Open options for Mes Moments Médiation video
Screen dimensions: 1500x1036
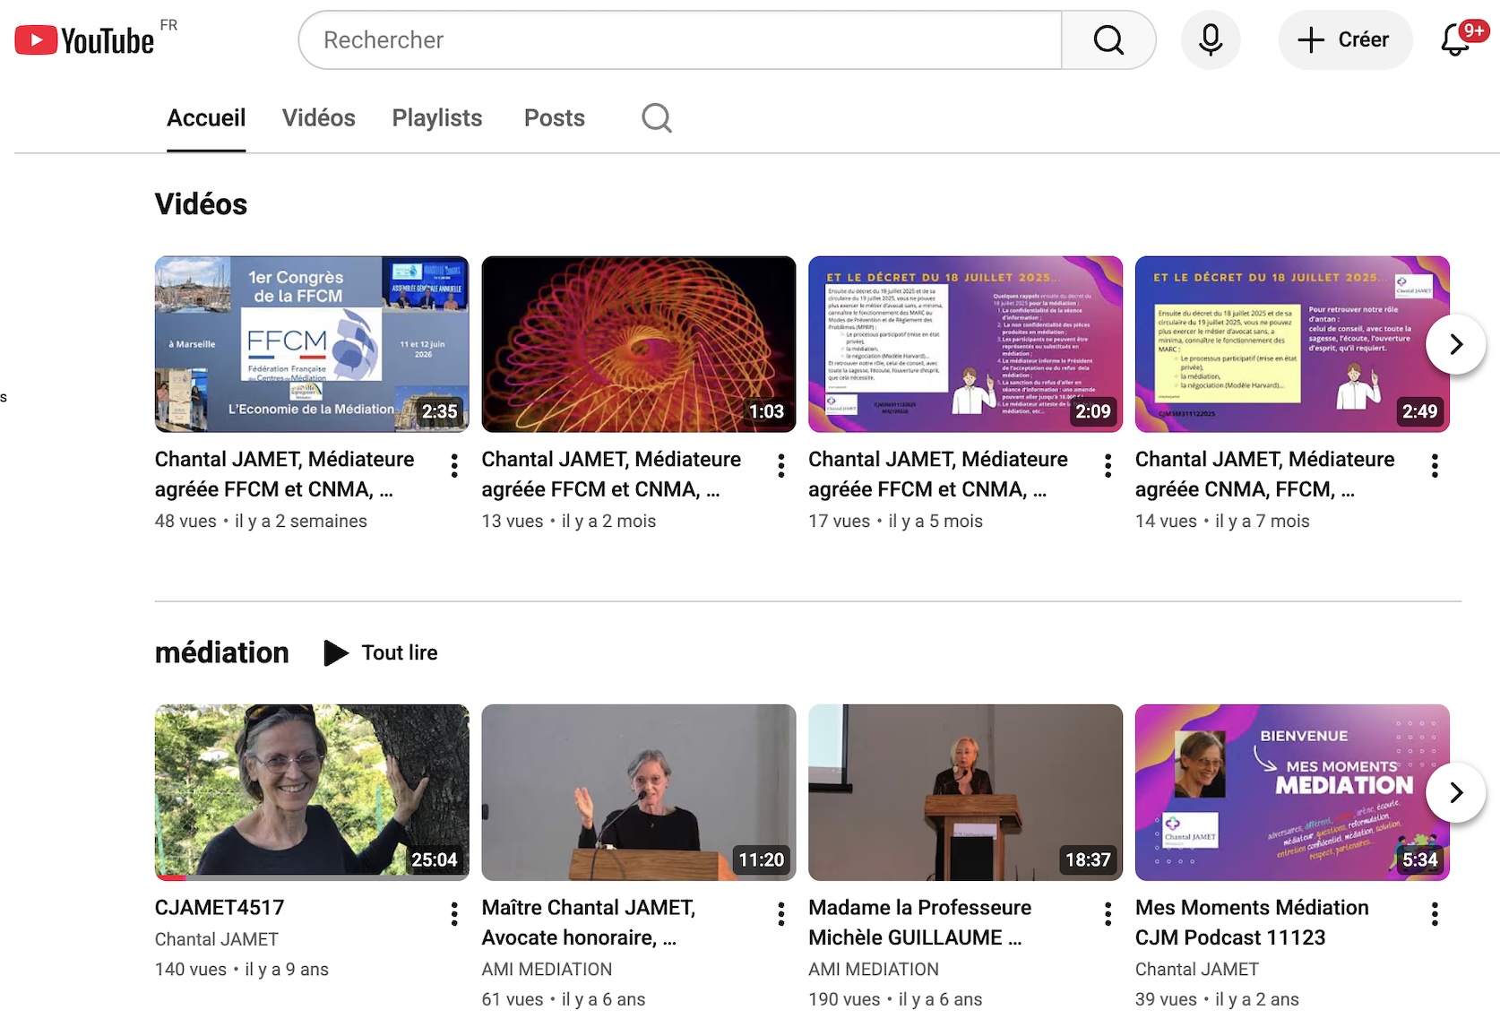1435,913
